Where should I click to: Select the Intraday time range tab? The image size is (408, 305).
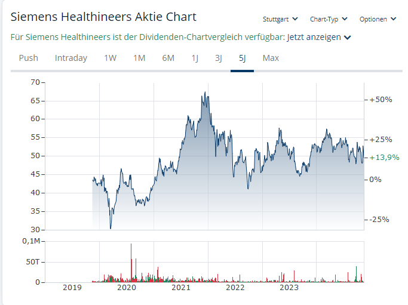pos(71,58)
